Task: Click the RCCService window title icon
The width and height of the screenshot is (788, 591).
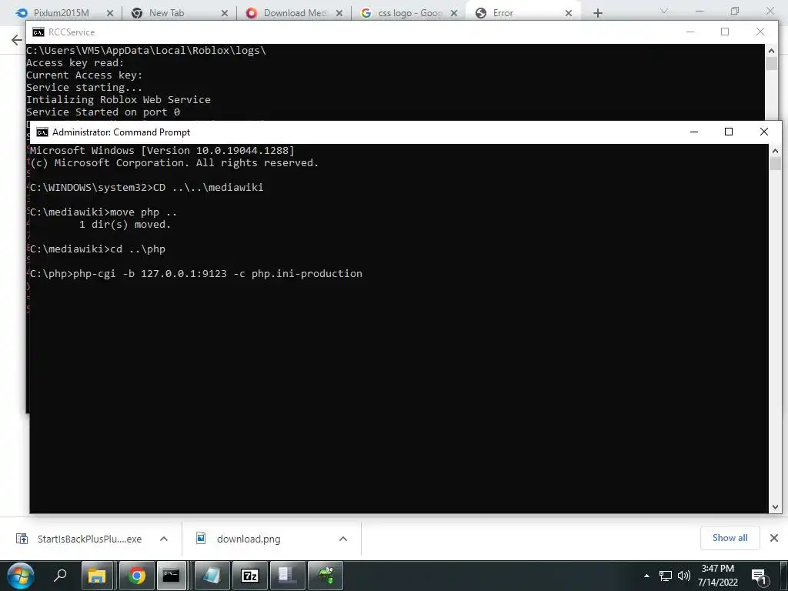Action: [38, 32]
